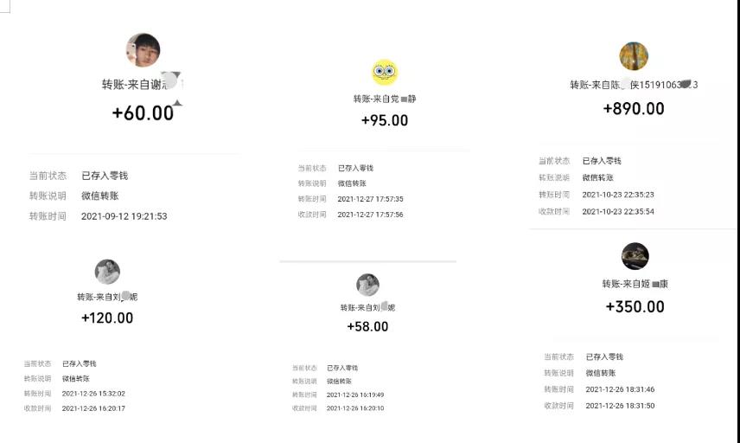The width and height of the screenshot is (740, 443).
Task: Click the +60.00 amount
Action: pos(143,113)
